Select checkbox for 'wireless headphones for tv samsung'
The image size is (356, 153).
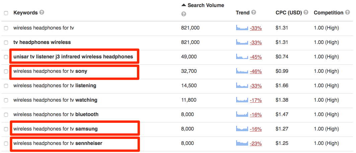pos(6,129)
